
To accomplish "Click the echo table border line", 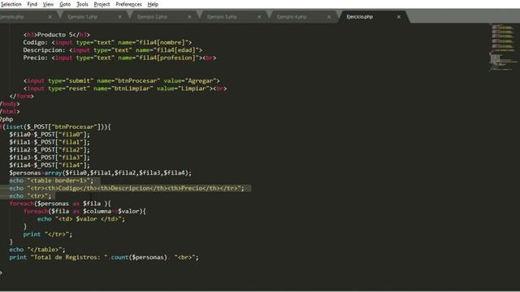I will [51, 180].
